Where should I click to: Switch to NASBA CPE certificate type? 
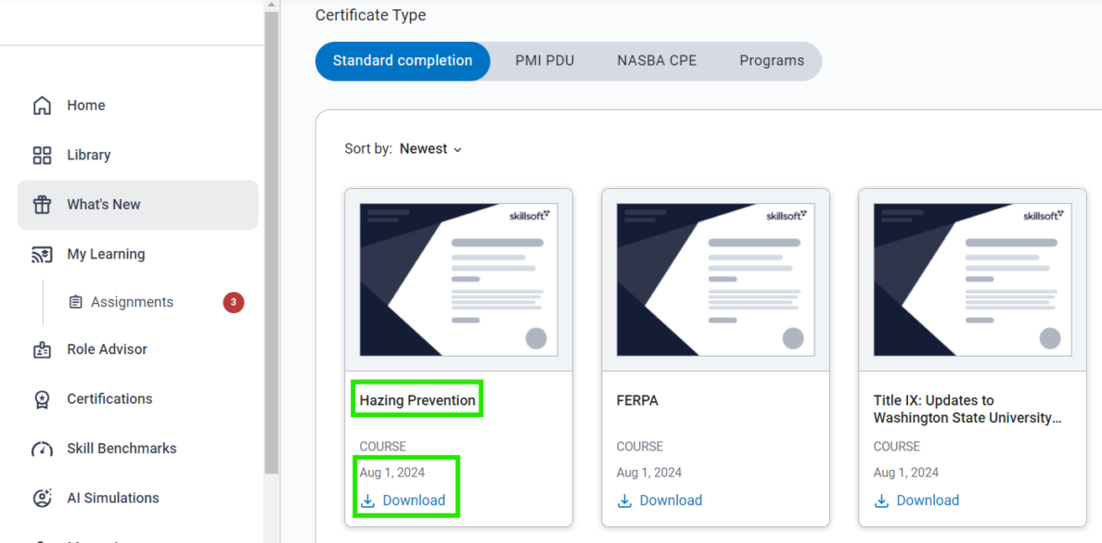[x=657, y=61]
